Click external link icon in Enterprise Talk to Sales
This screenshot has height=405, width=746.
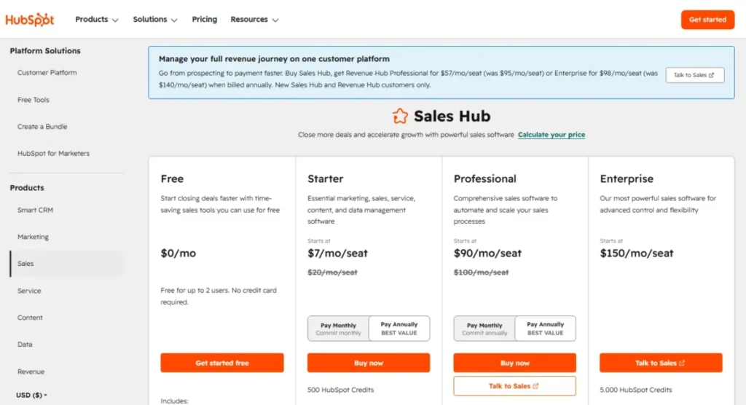click(x=682, y=363)
